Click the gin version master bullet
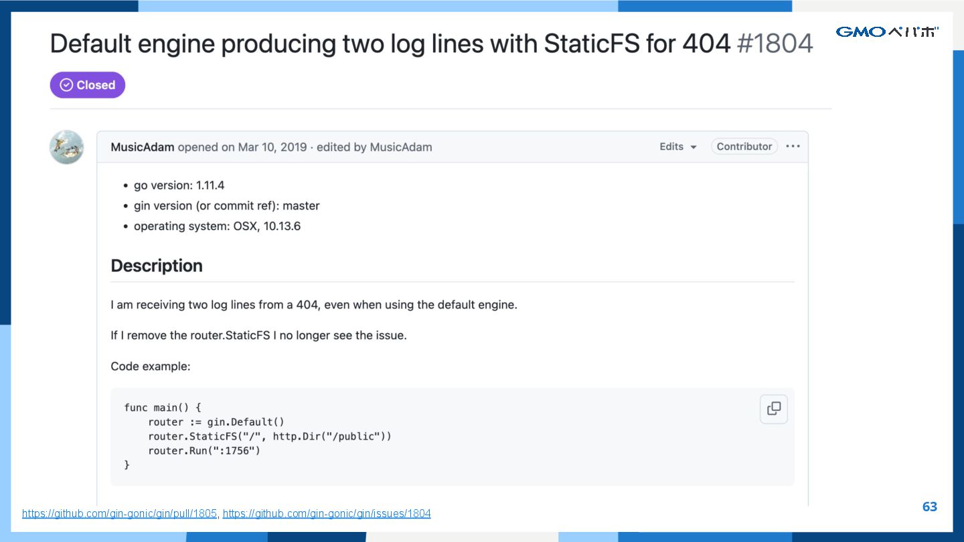Screen dimensions: 964x542 (x=226, y=206)
